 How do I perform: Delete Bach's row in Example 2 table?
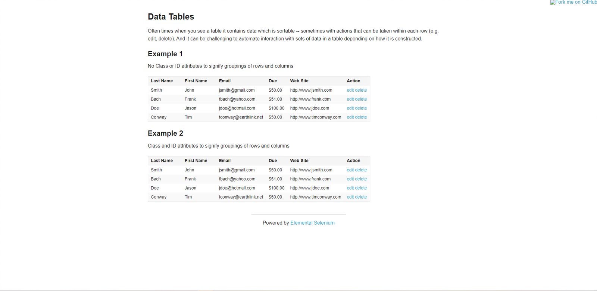(361, 179)
